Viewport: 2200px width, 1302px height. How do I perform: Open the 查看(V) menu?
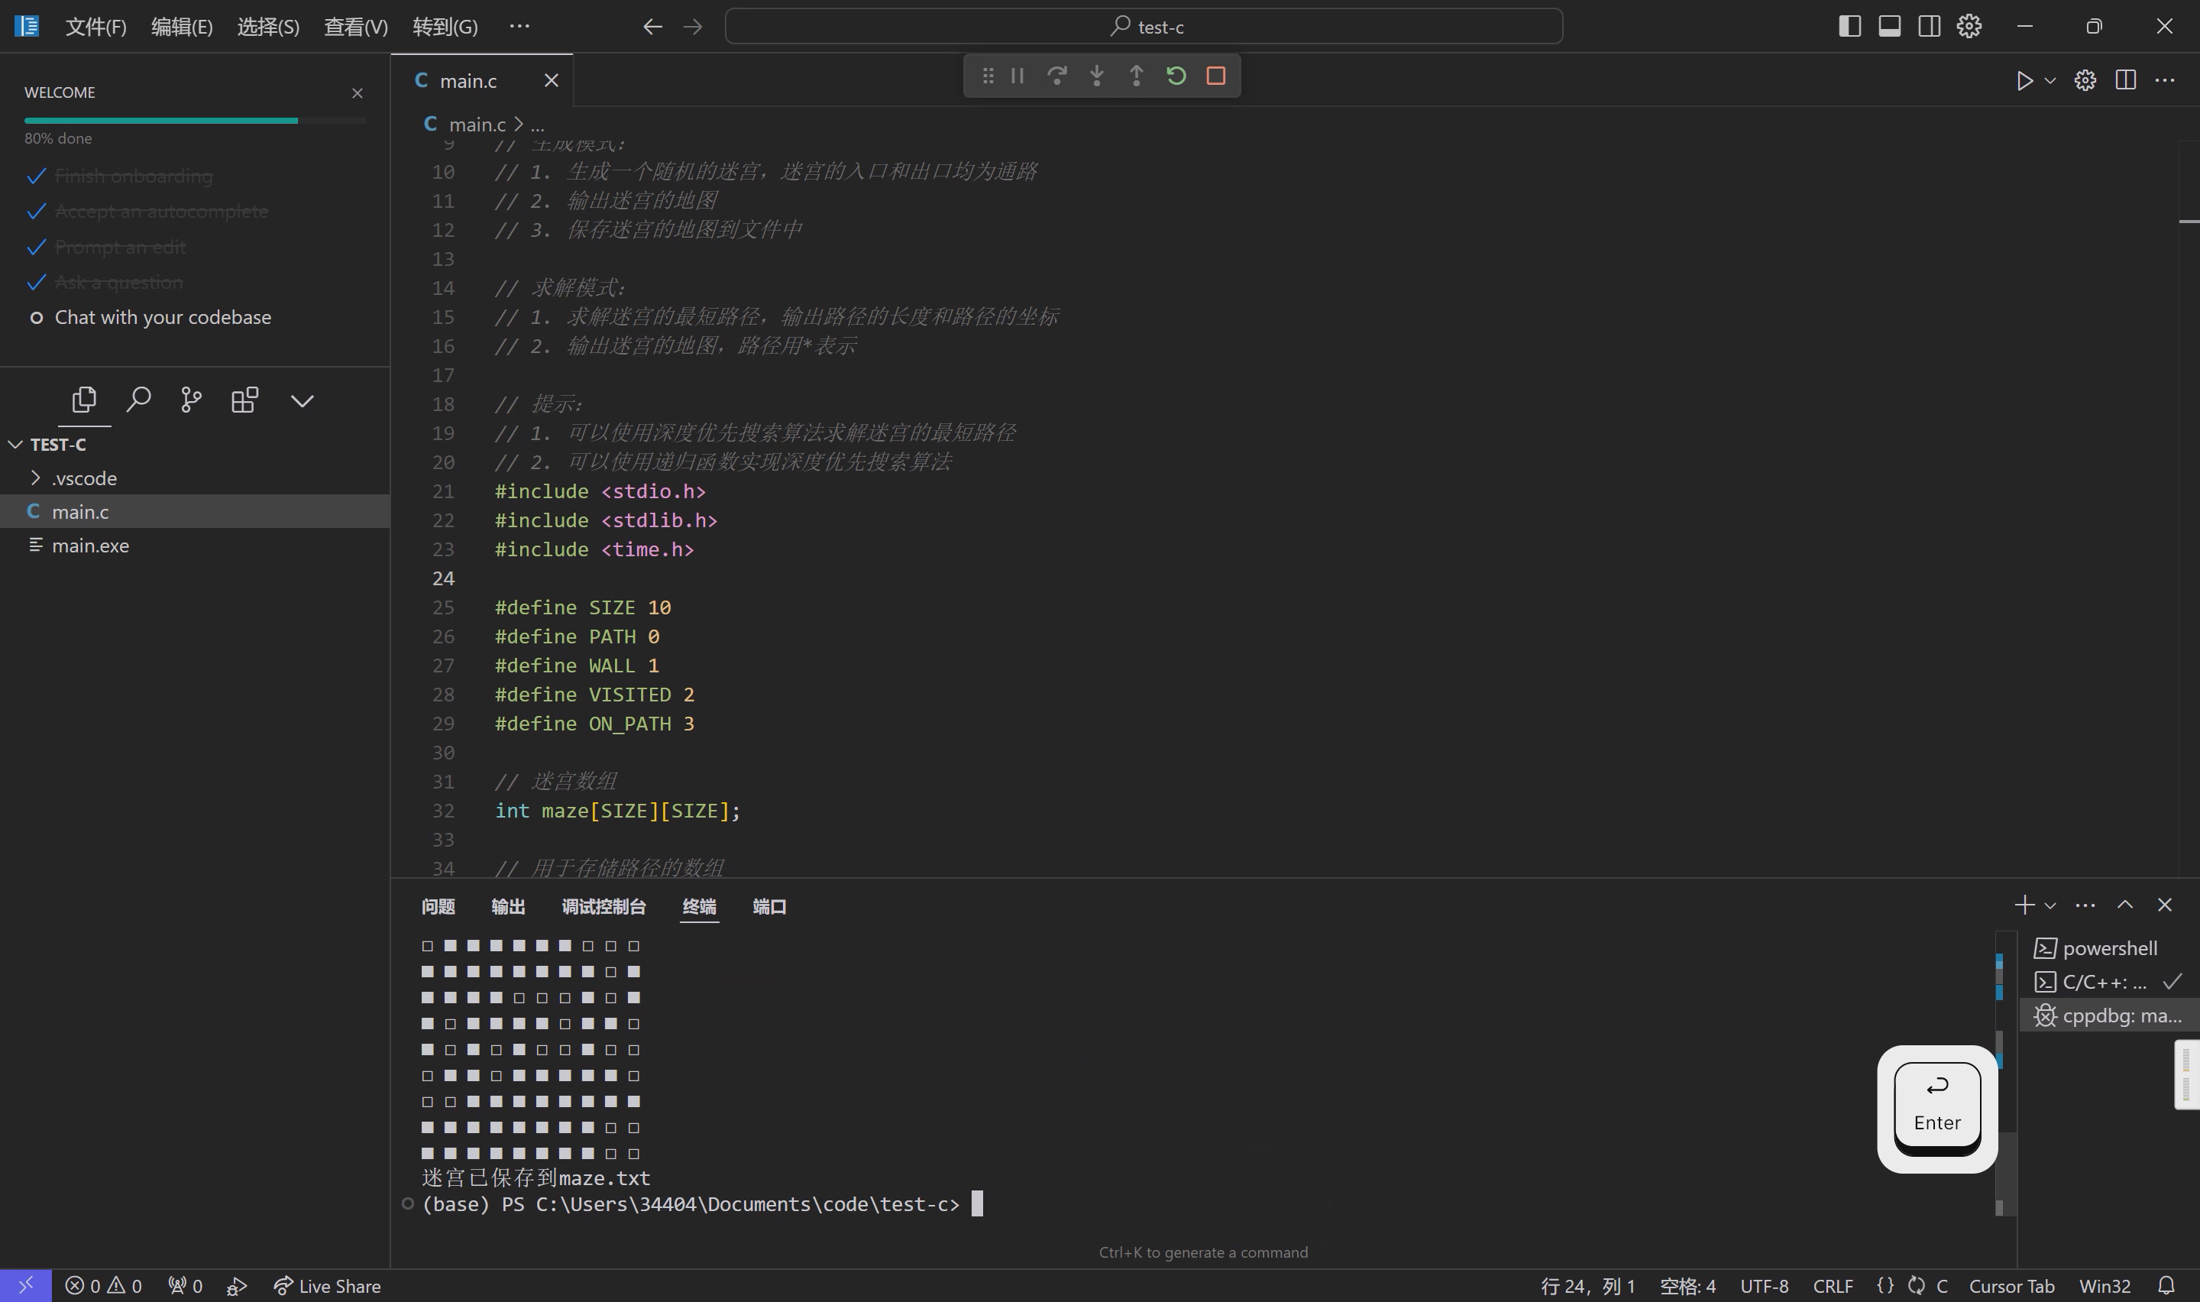pyautogui.click(x=356, y=26)
